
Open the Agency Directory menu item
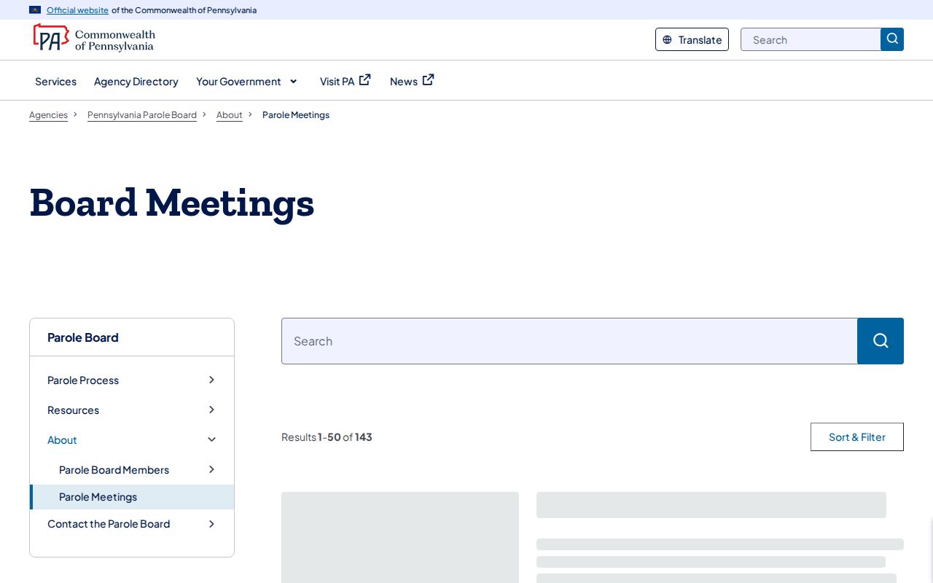136,82
